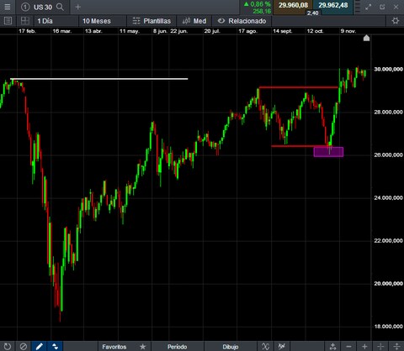Toggle the up-down arrows tool
Image resolution: width=404 pixels, height=351 pixels.
click(x=55, y=347)
